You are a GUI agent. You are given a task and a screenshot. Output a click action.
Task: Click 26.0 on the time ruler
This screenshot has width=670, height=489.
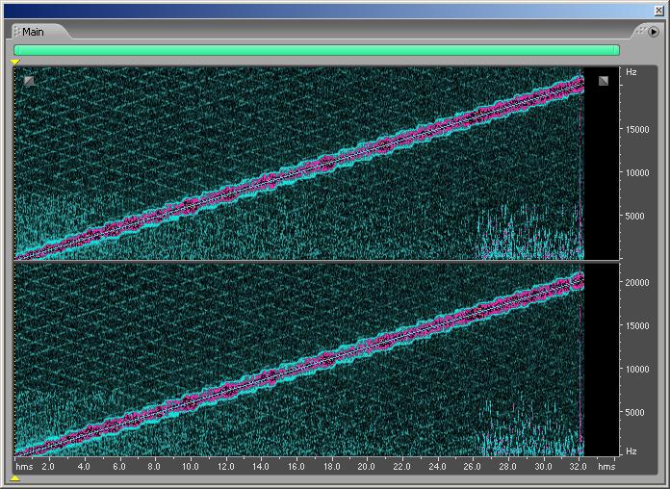pyautogui.click(x=472, y=466)
